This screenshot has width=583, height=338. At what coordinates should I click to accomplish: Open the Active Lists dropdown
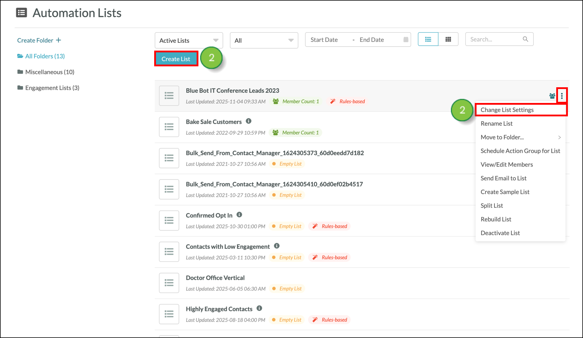click(x=189, y=40)
